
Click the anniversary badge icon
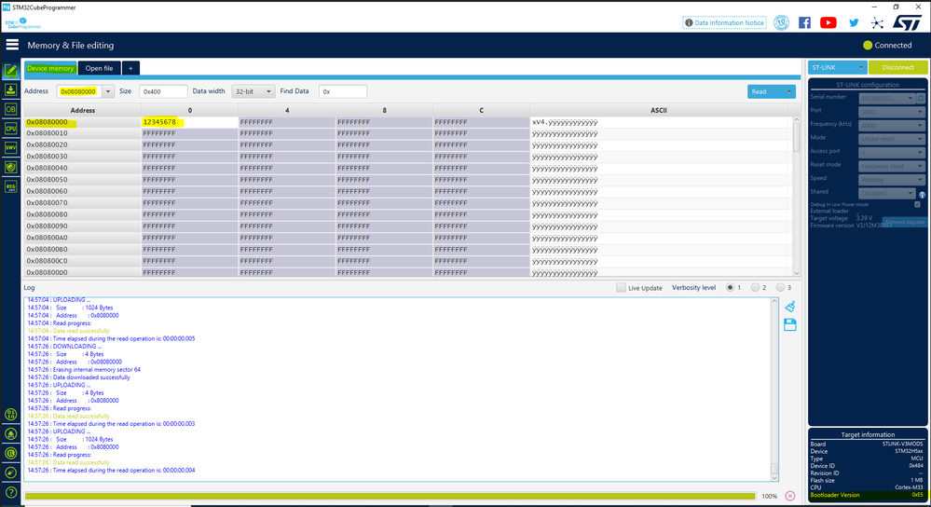(781, 22)
